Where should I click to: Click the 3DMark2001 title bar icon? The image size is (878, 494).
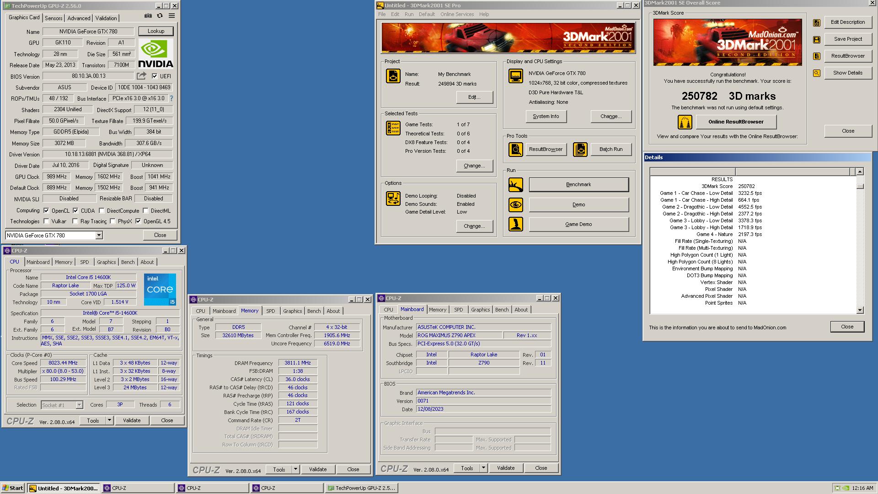click(x=380, y=5)
